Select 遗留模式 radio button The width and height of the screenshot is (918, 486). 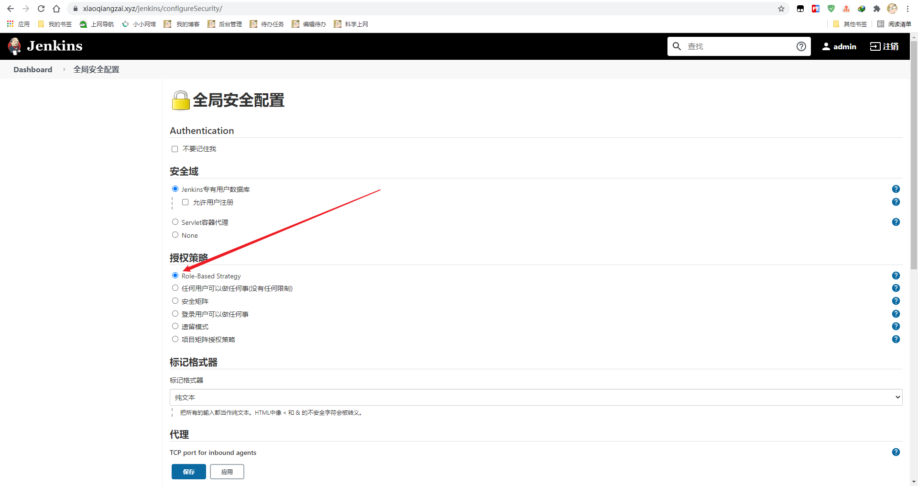[x=175, y=326]
